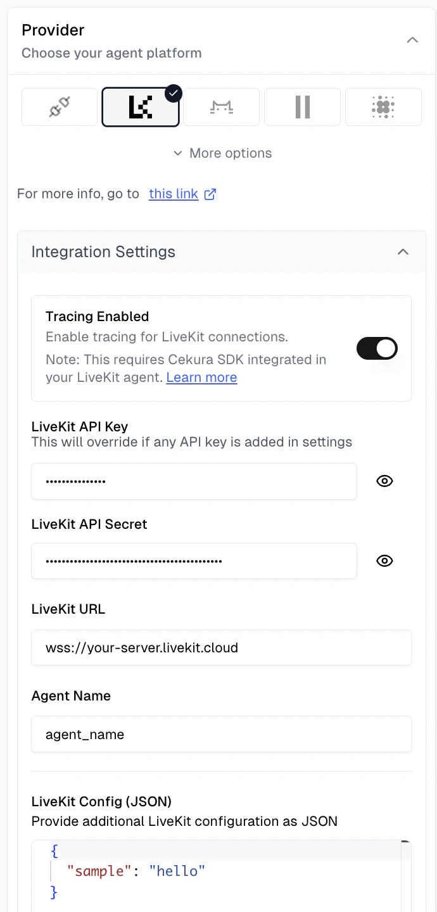The height and width of the screenshot is (912, 437).
Task: Click the checkmark badge on LiveKit tile
Action: coord(172,92)
